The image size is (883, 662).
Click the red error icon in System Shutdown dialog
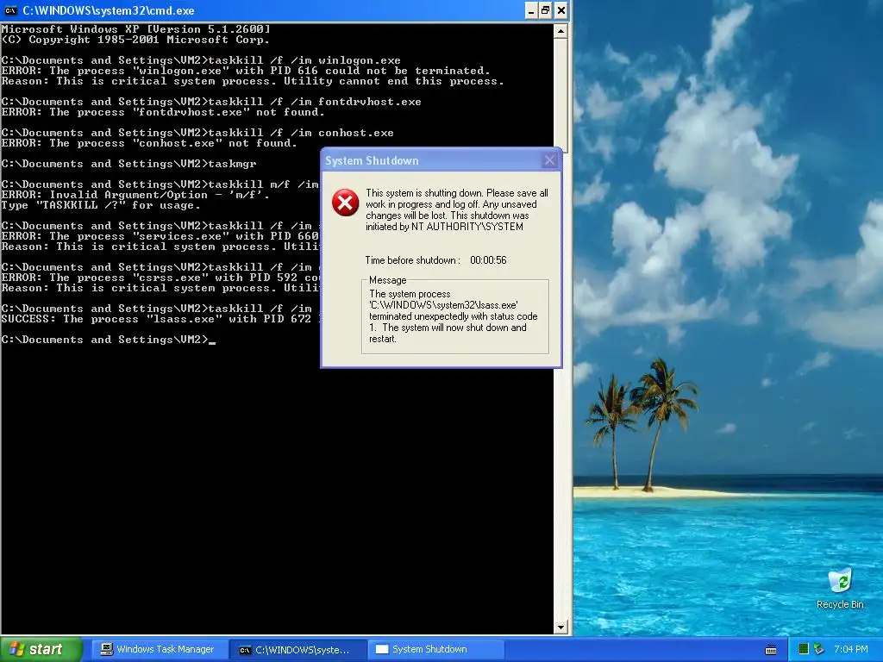pyautogui.click(x=345, y=203)
